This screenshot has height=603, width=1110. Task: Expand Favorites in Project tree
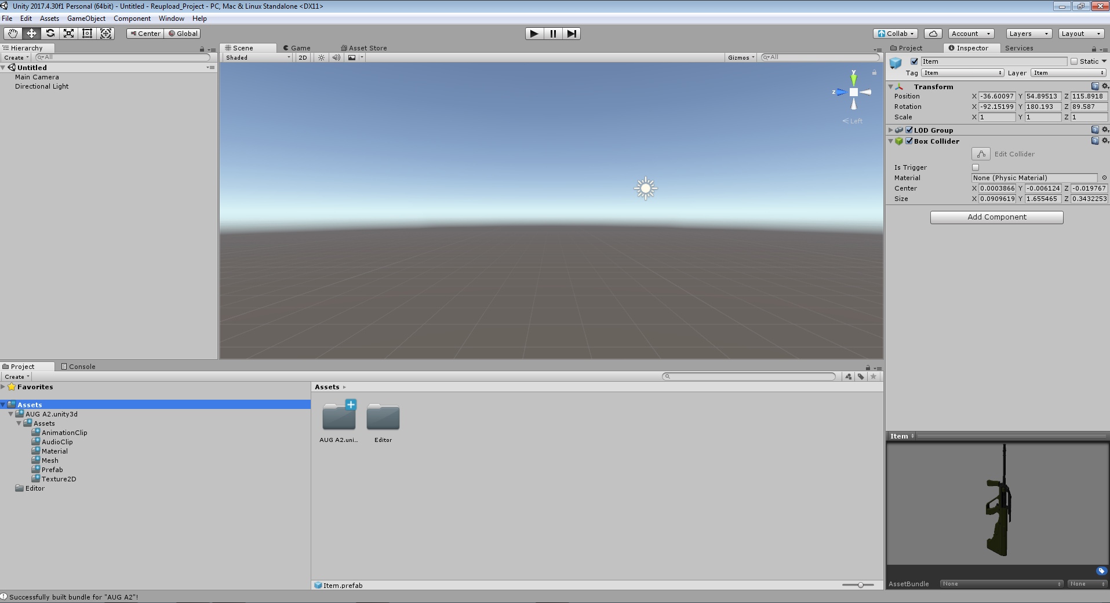coord(3,387)
